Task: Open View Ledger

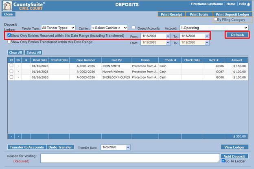Action: pyautogui.click(x=234, y=147)
